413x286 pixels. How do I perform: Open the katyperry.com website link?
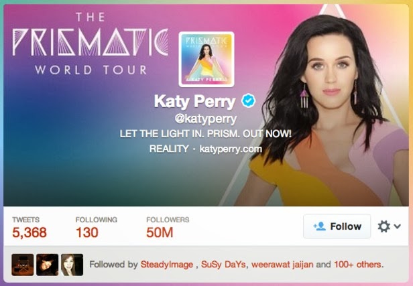(231, 149)
